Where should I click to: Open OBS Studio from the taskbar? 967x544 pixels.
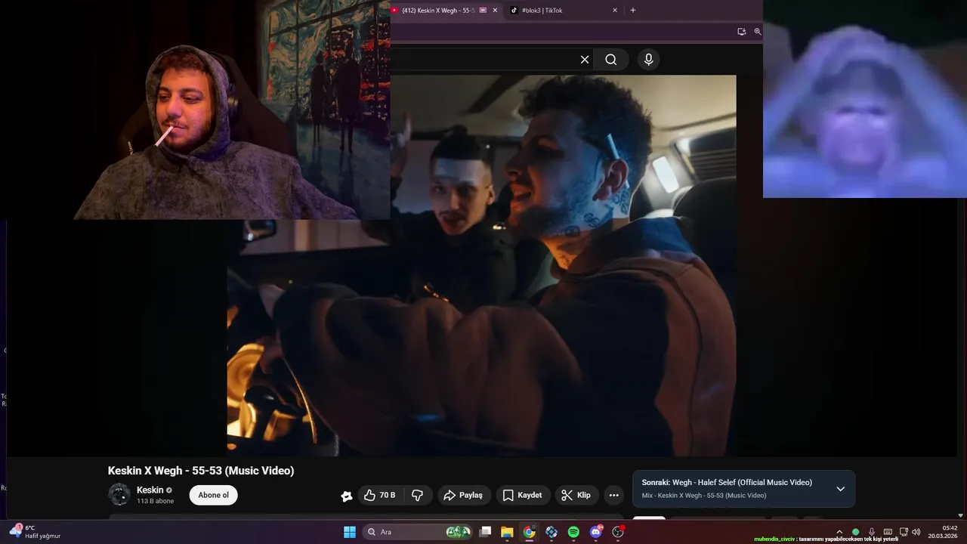pos(618,532)
